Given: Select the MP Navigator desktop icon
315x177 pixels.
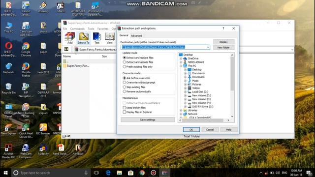Looking at the screenshot, I should pyautogui.click(x=26, y=90).
